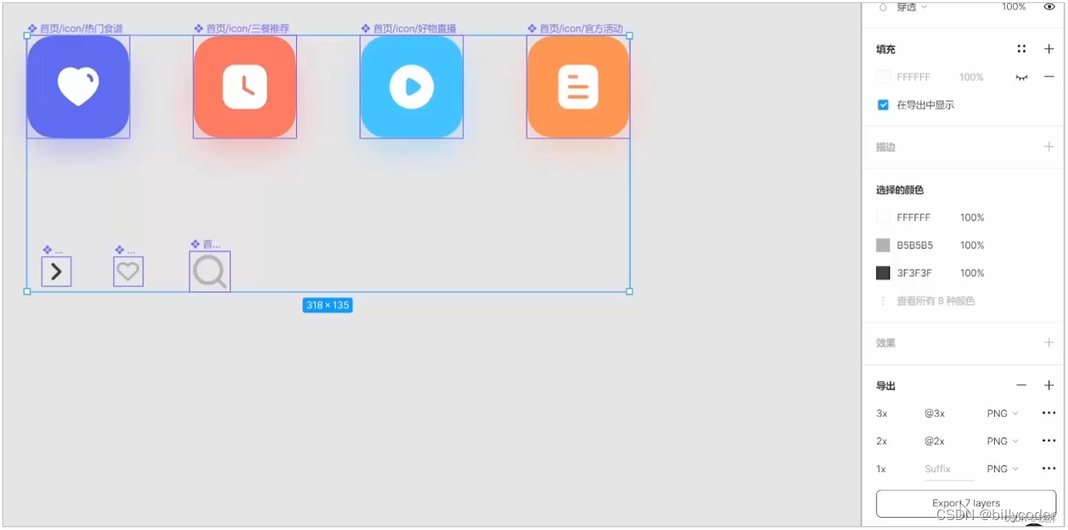The height and width of the screenshot is (530, 1068).
Task: Click B5B5B5 hex value text
Action: tap(915, 245)
